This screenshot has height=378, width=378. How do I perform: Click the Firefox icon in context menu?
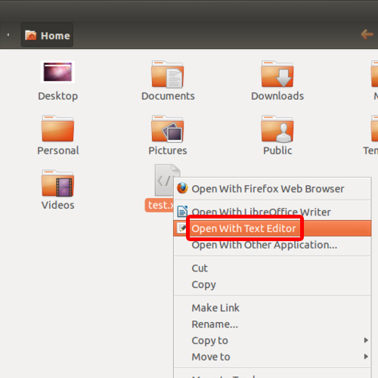click(182, 188)
